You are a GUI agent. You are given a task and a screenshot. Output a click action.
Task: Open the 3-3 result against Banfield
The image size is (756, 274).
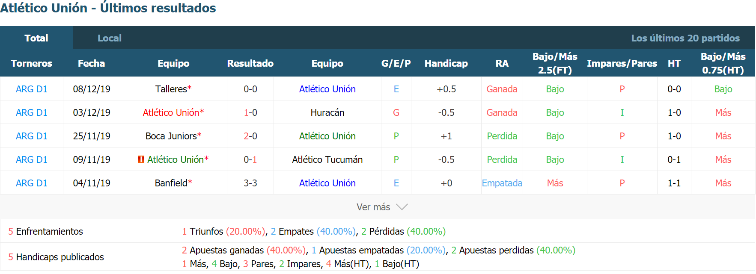[250, 183]
